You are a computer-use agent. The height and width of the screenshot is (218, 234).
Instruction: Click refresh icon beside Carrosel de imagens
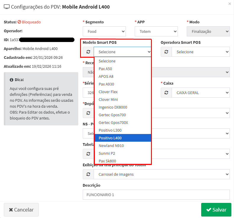coord(88,174)
